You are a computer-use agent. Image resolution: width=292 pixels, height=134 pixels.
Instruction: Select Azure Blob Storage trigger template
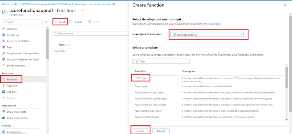[148, 111]
